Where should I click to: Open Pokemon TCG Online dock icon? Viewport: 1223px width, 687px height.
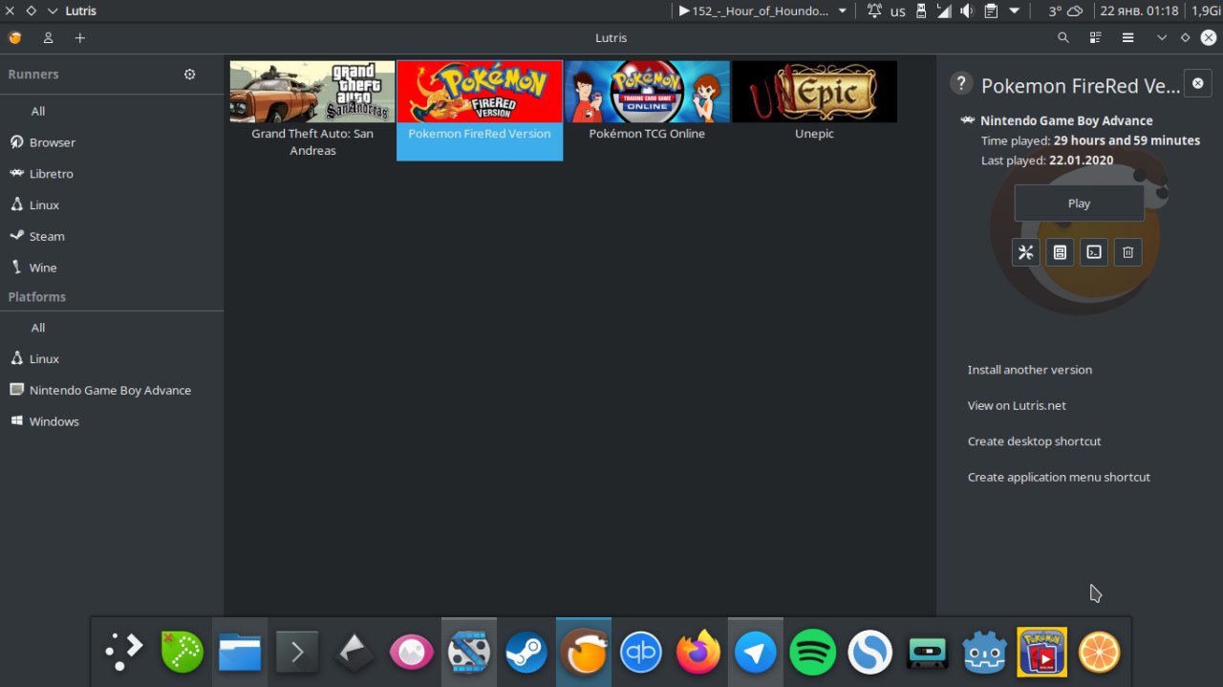(x=1041, y=652)
